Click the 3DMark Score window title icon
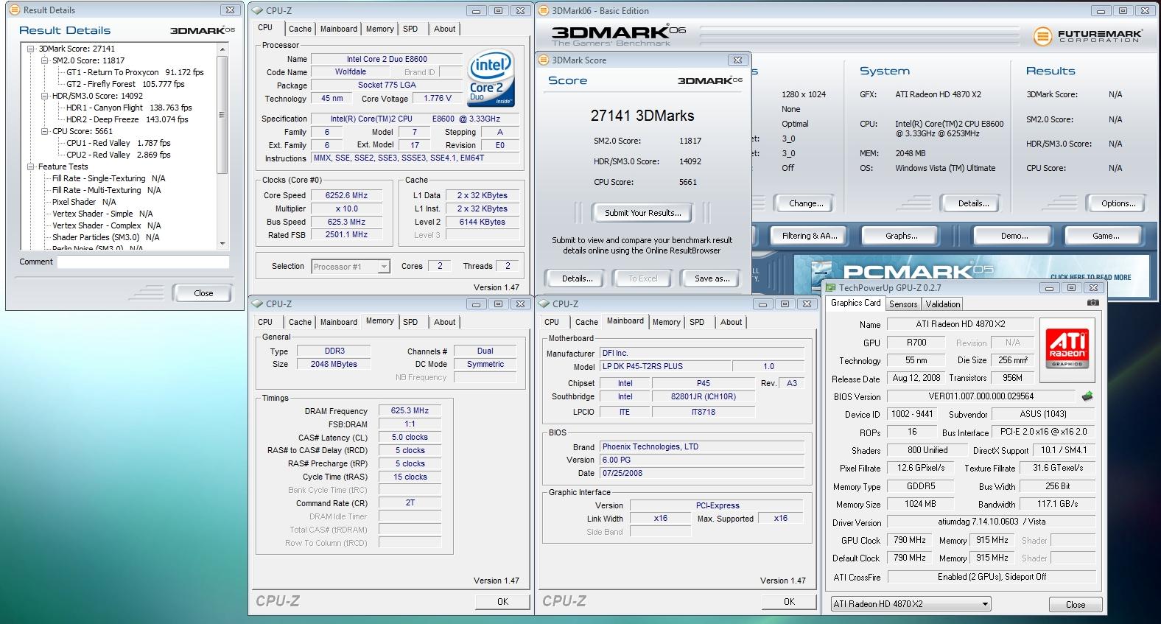This screenshot has width=1161, height=624. [544, 60]
